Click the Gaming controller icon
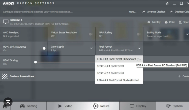 [x=22, y=106]
